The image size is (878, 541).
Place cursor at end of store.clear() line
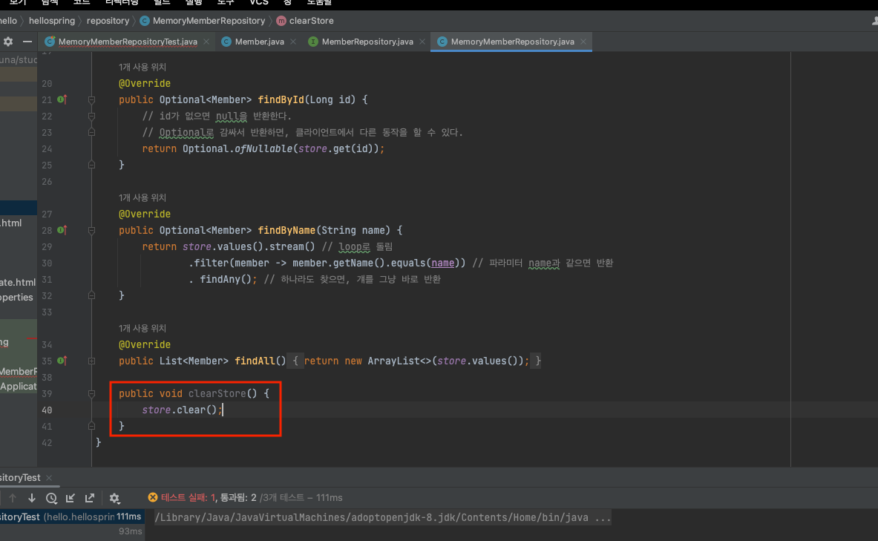[223, 410]
